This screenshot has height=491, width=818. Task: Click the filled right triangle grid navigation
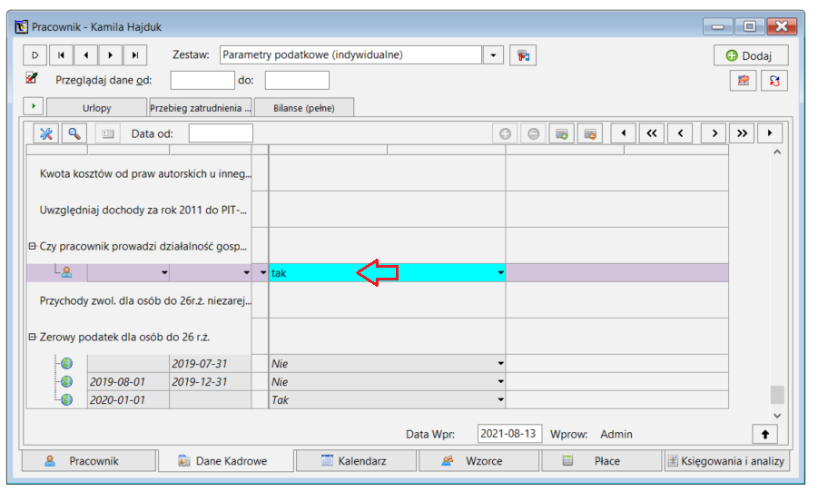(770, 133)
